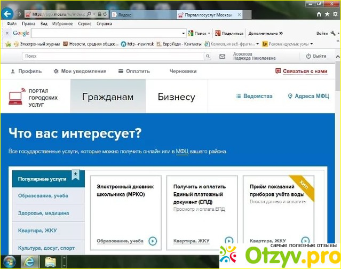Click star icon on Популярные услуги

coord(76,175)
